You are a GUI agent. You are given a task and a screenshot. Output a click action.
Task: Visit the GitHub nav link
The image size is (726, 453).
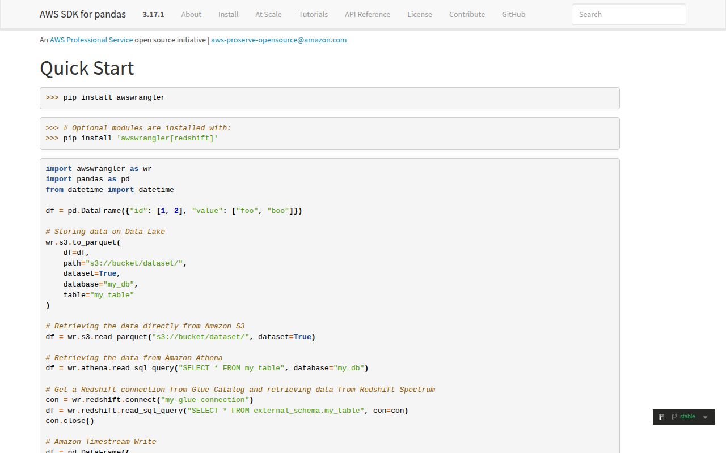pyautogui.click(x=513, y=14)
